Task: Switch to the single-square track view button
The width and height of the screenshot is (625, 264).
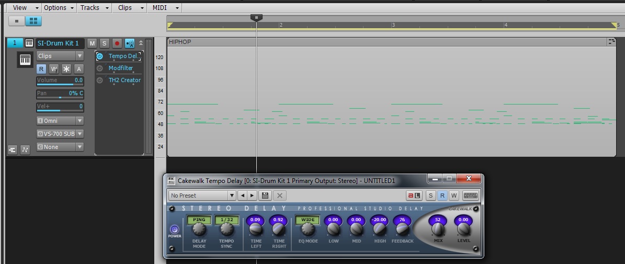Action: [16, 21]
